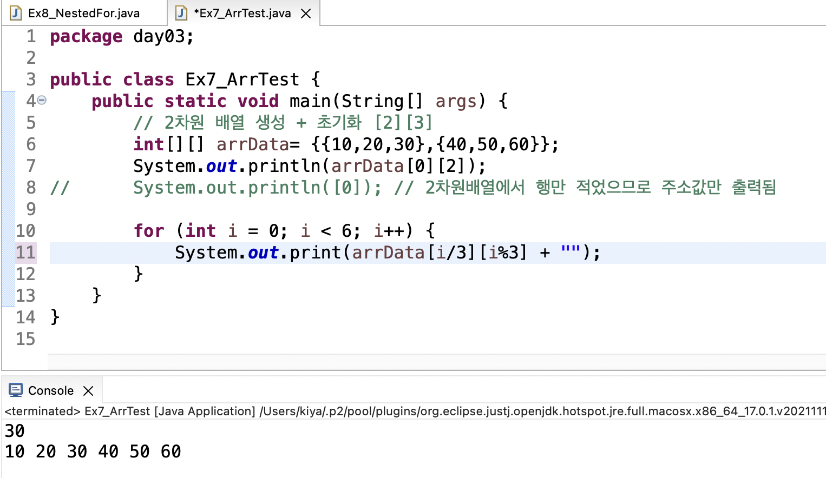This screenshot has width=826, height=478.
Task: Click the Java file icon on Ex7_ArrTest tab
Action: pyautogui.click(x=182, y=13)
